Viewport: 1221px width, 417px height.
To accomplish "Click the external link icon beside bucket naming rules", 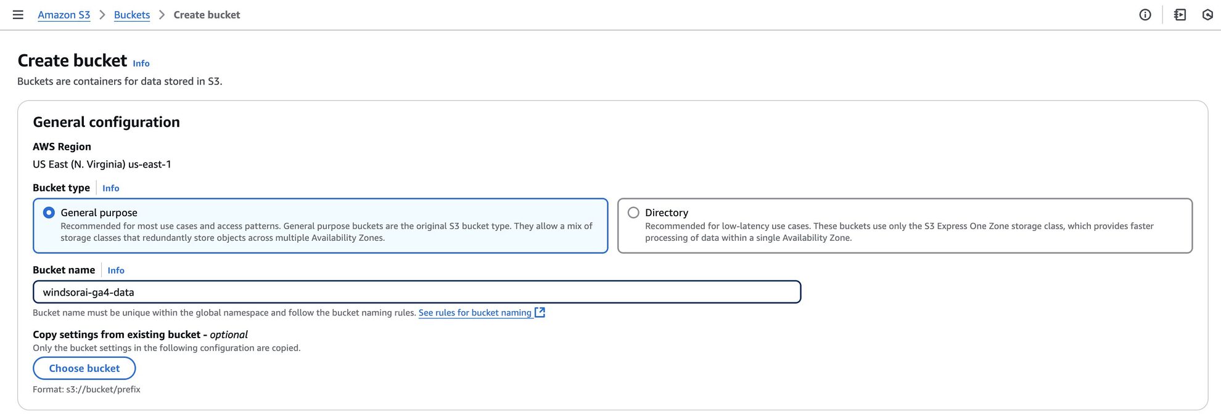I will pos(540,312).
